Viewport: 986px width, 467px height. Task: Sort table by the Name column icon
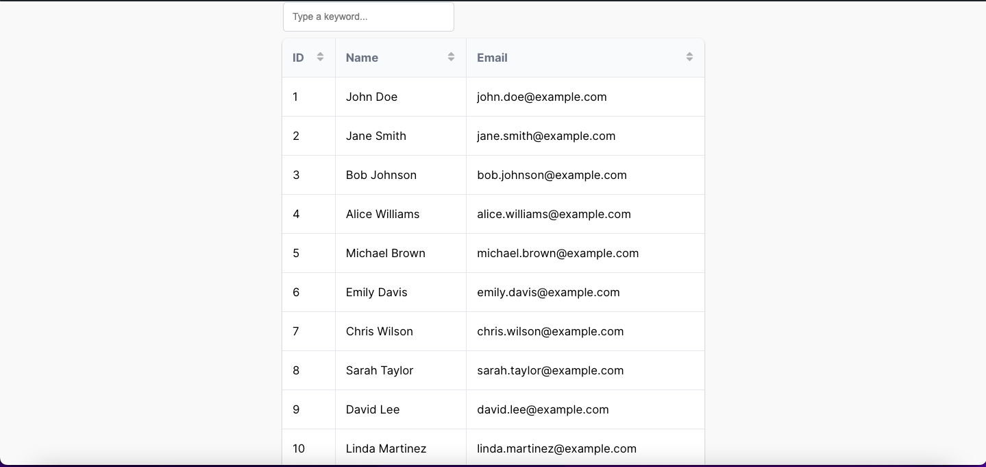451,57
